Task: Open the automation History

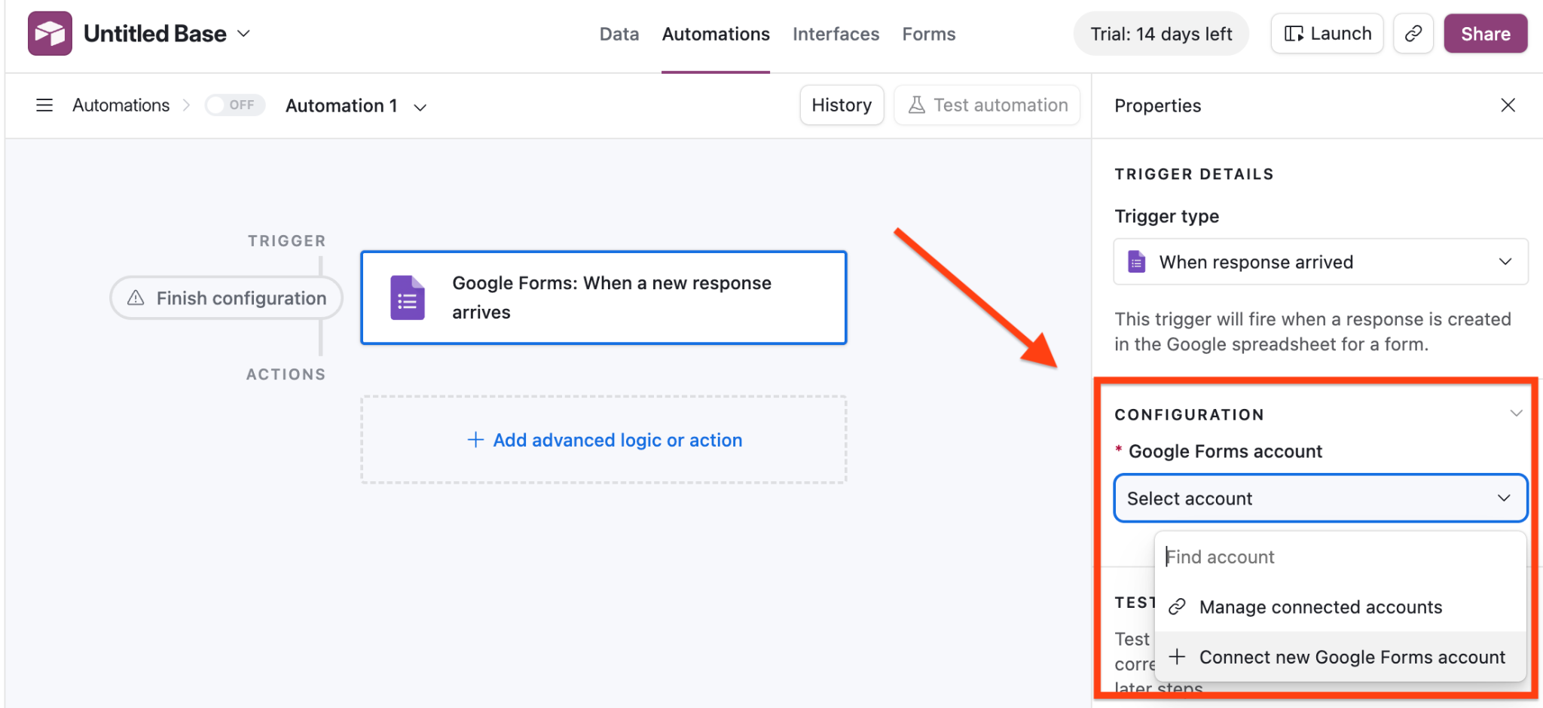Action: 842,105
